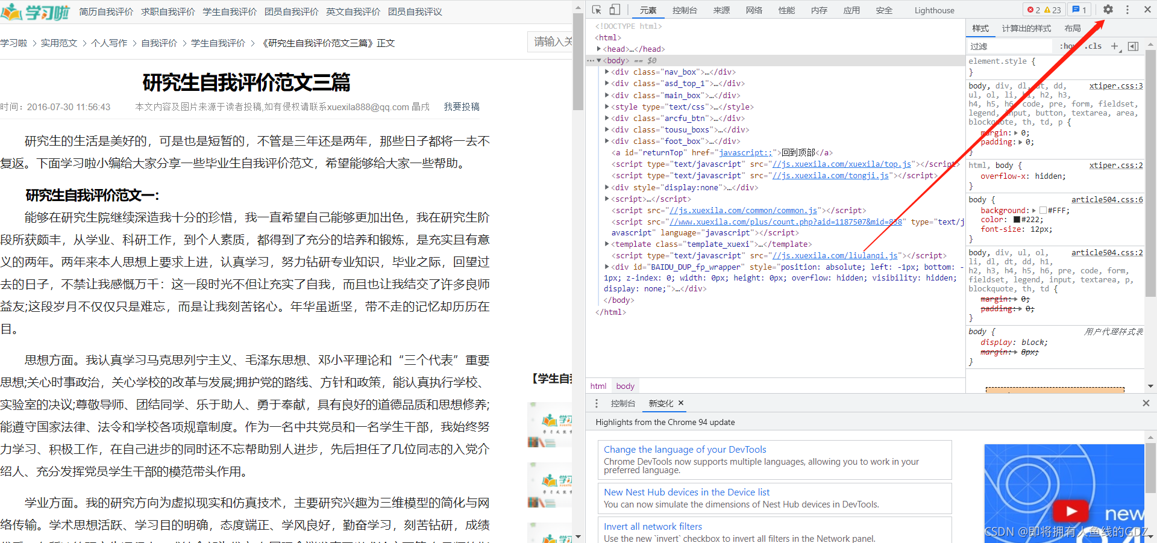Activate the inspect element picker icon
This screenshot has height=543, width=1157.
coord(597,10)
